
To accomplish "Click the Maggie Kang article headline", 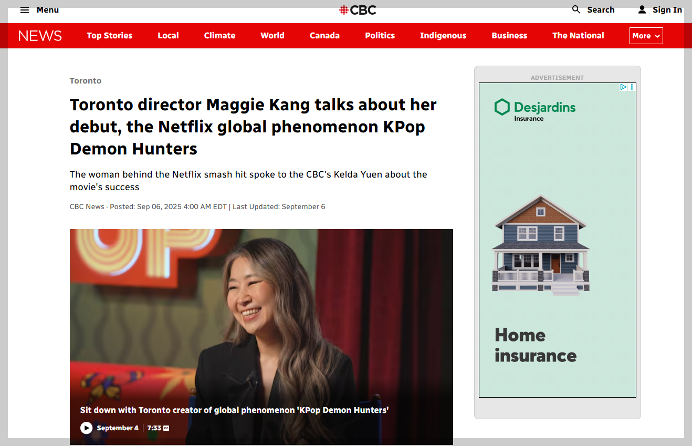I will [253, 127].
